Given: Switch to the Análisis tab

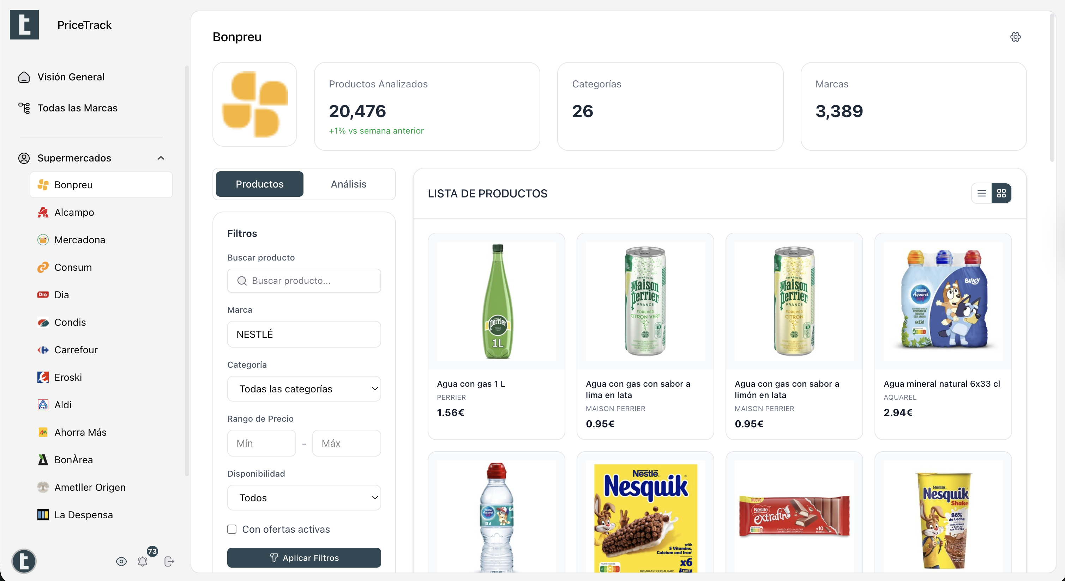Looking at the screenshot, I should 348,184.
